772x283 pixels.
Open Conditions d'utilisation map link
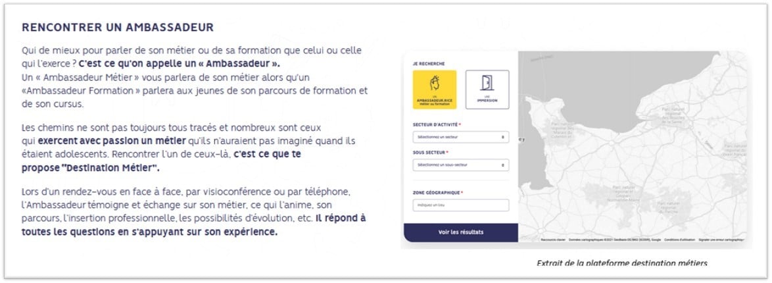(679, 240)
